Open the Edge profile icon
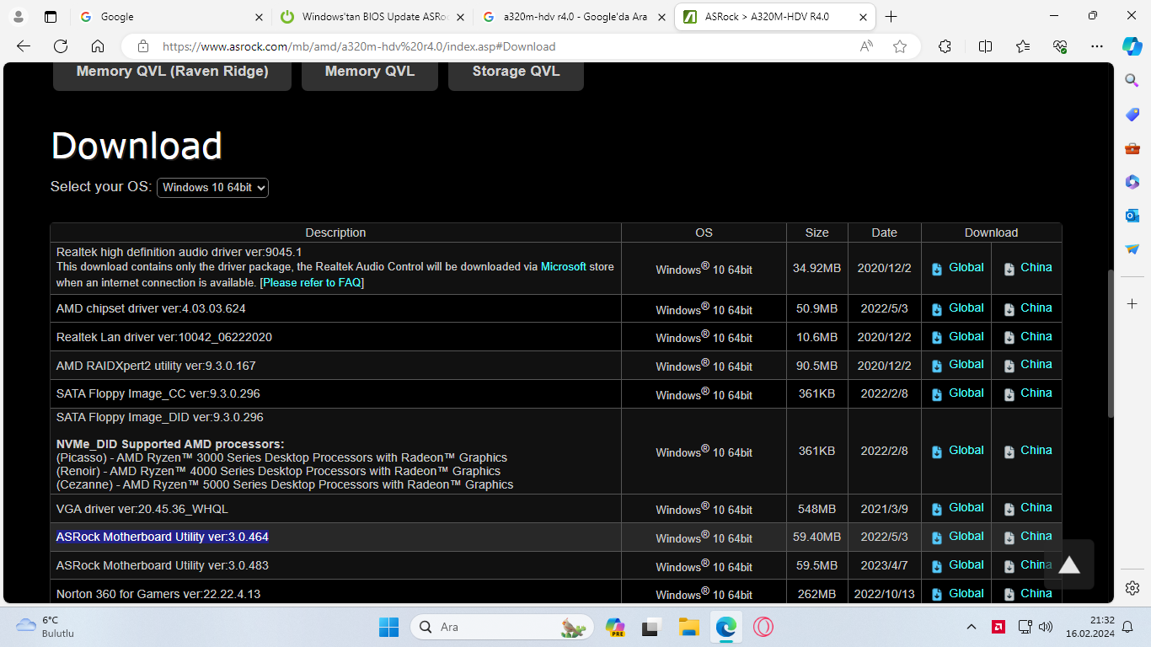Image resolution: width=1151 pixels, height=647 pixels. (x=19, y=17)
